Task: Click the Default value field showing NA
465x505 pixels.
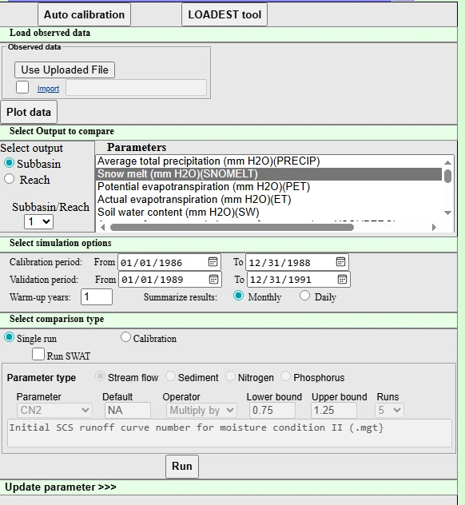Action: click(128, 411)
